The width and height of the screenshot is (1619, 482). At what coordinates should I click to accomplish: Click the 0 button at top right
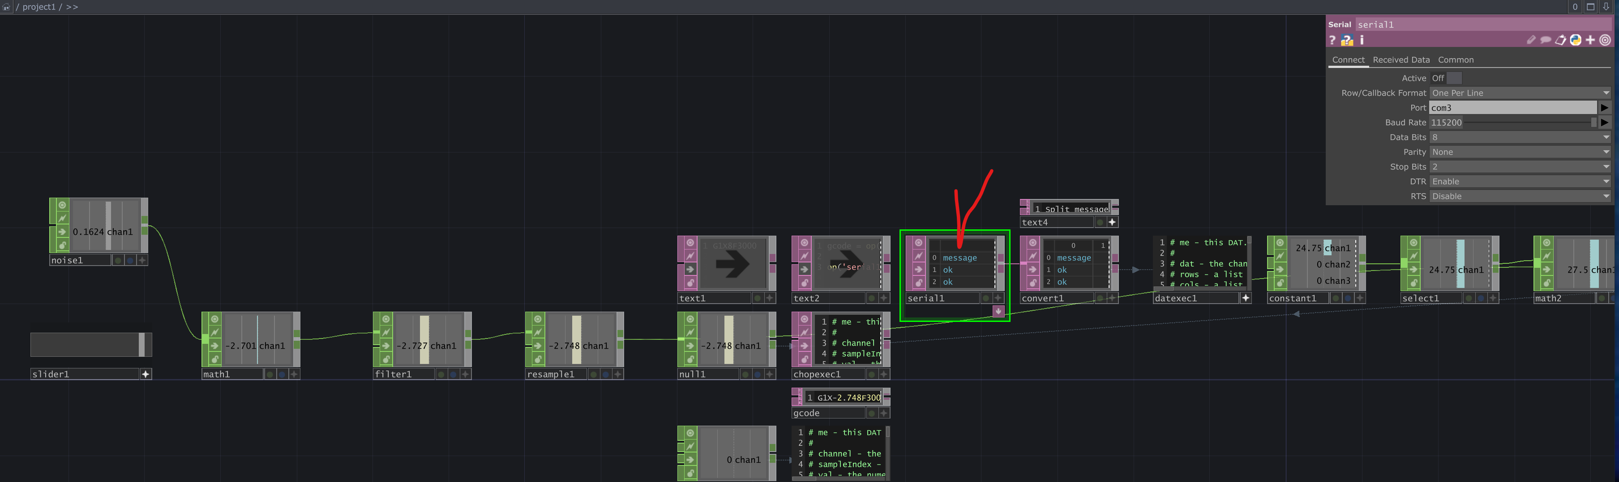tap(1575, 7)
